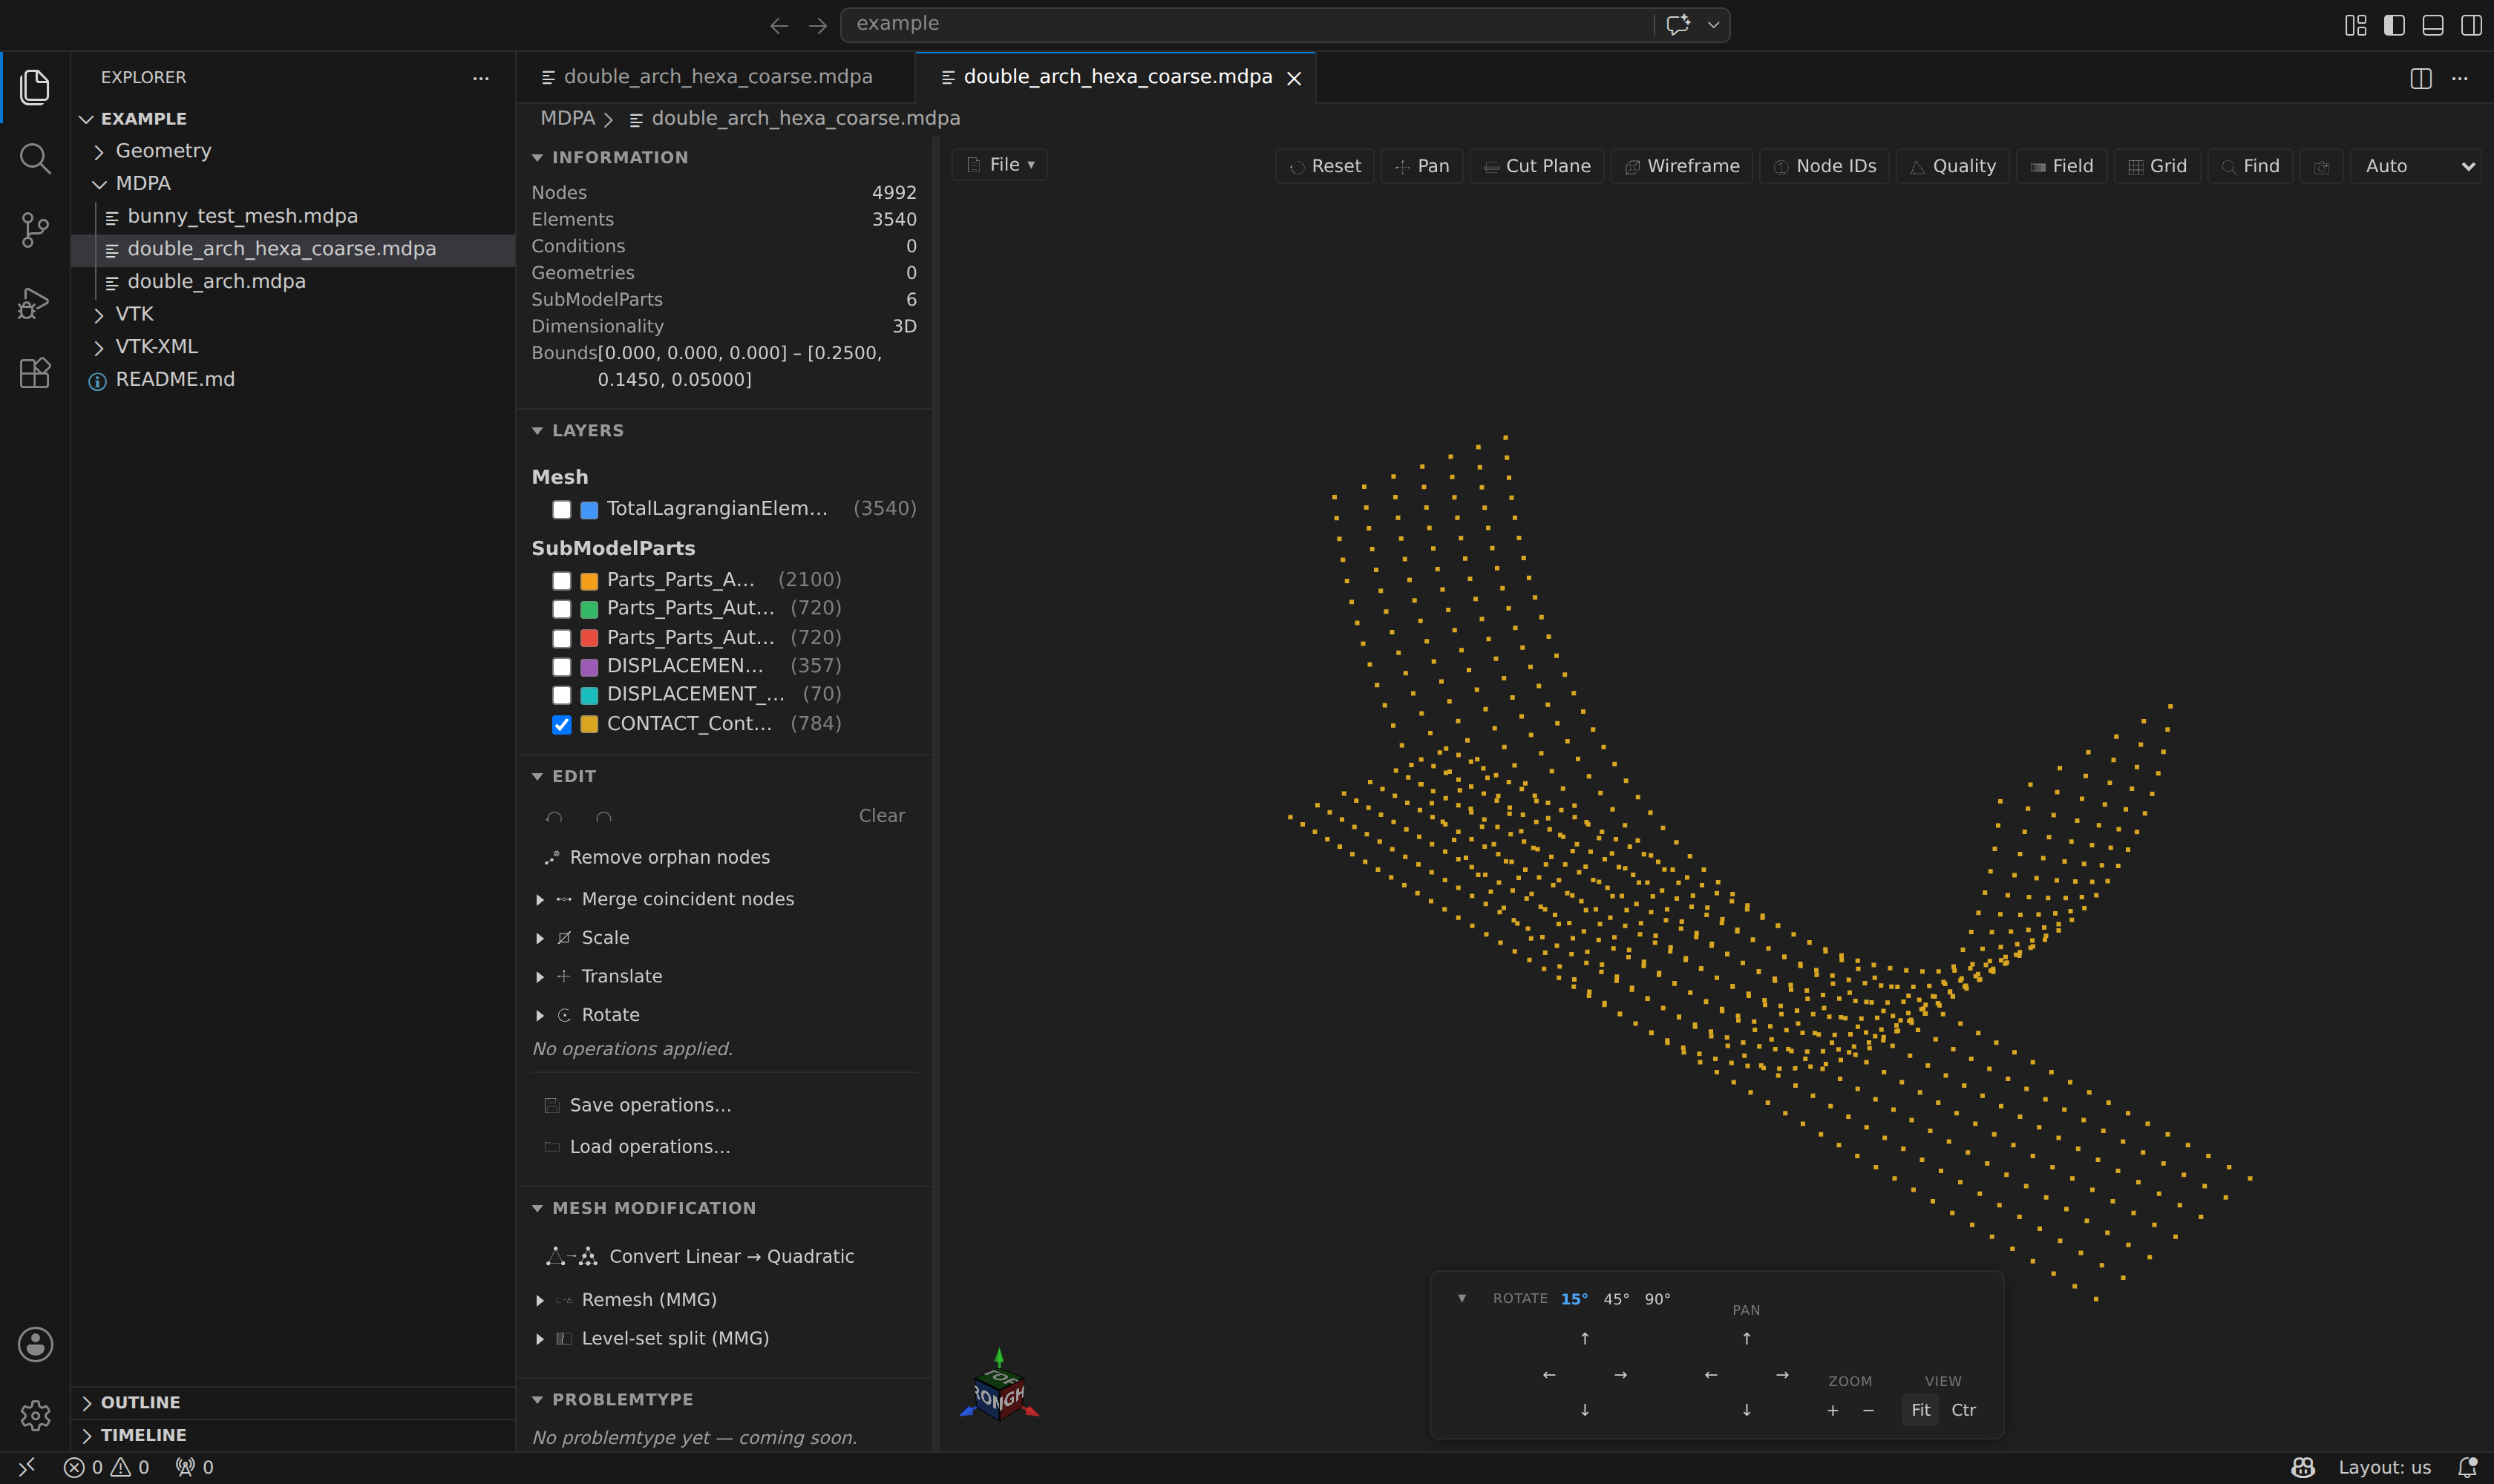The image size is (2494, 1484).
Task: Click the navigate forward arrow
Action: click(817, 25)
